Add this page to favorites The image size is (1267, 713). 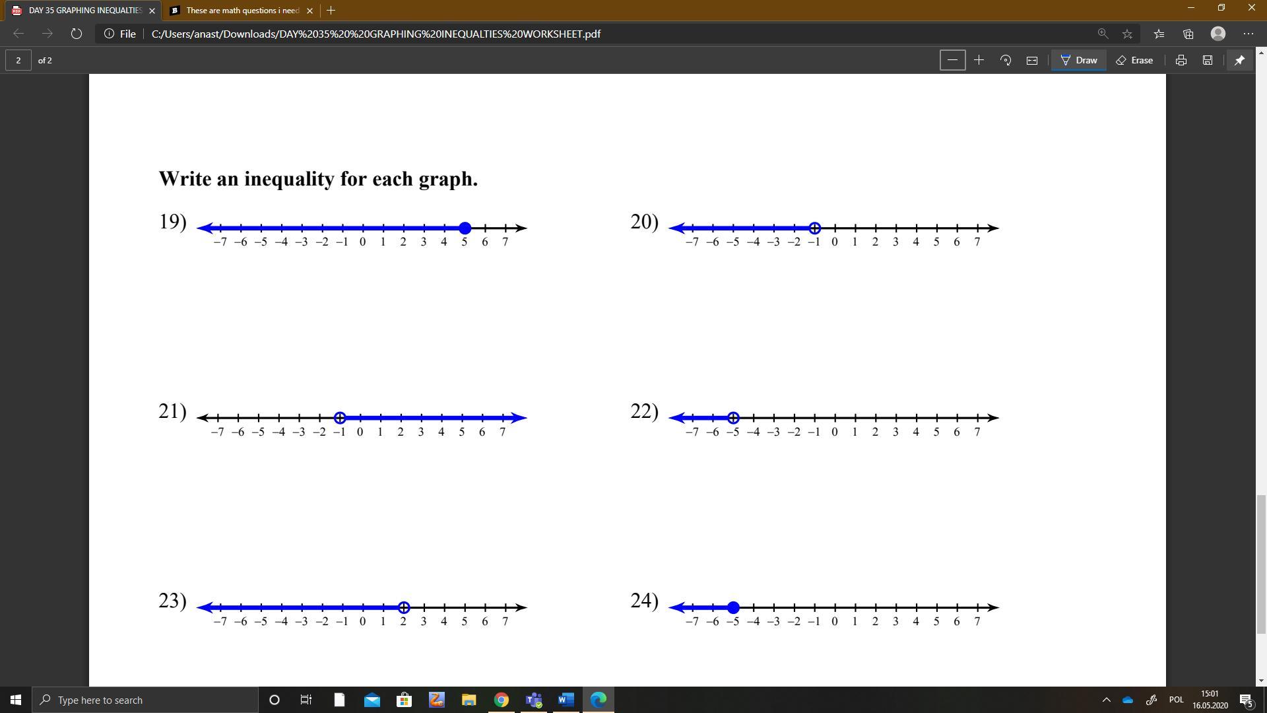(x=1127, y=34)
